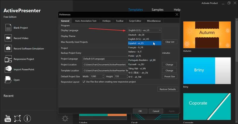Click the Open folder icon
The image size is (238, 124).
point(8,80)
